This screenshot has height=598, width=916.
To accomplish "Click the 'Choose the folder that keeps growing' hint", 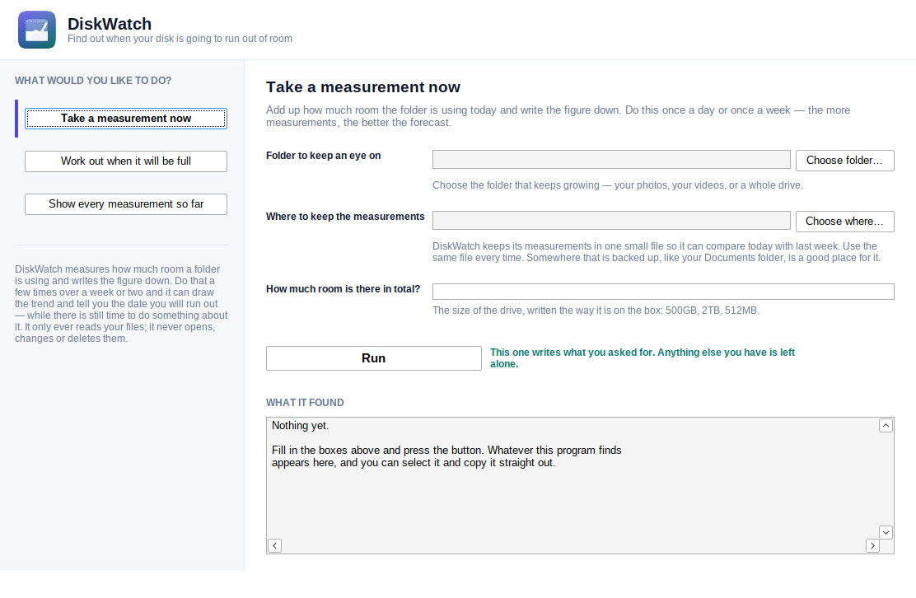I will [x=618, y=185].
